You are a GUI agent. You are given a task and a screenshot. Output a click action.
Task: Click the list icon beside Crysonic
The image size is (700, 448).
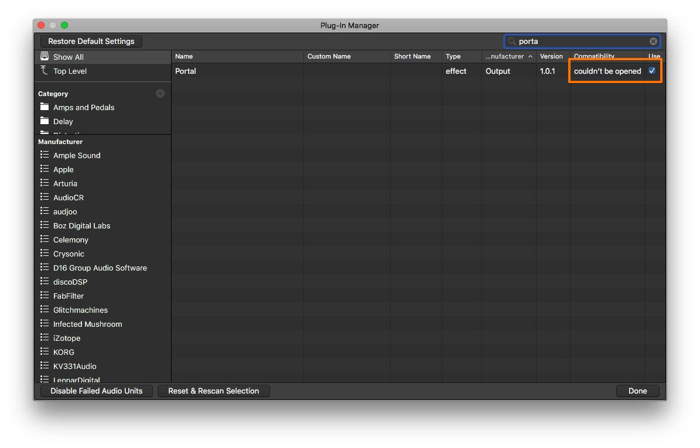[44, 253]
